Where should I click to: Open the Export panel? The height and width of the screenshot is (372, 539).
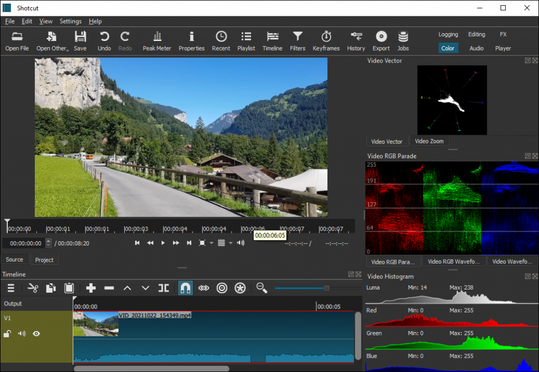(x=381, y=40)
